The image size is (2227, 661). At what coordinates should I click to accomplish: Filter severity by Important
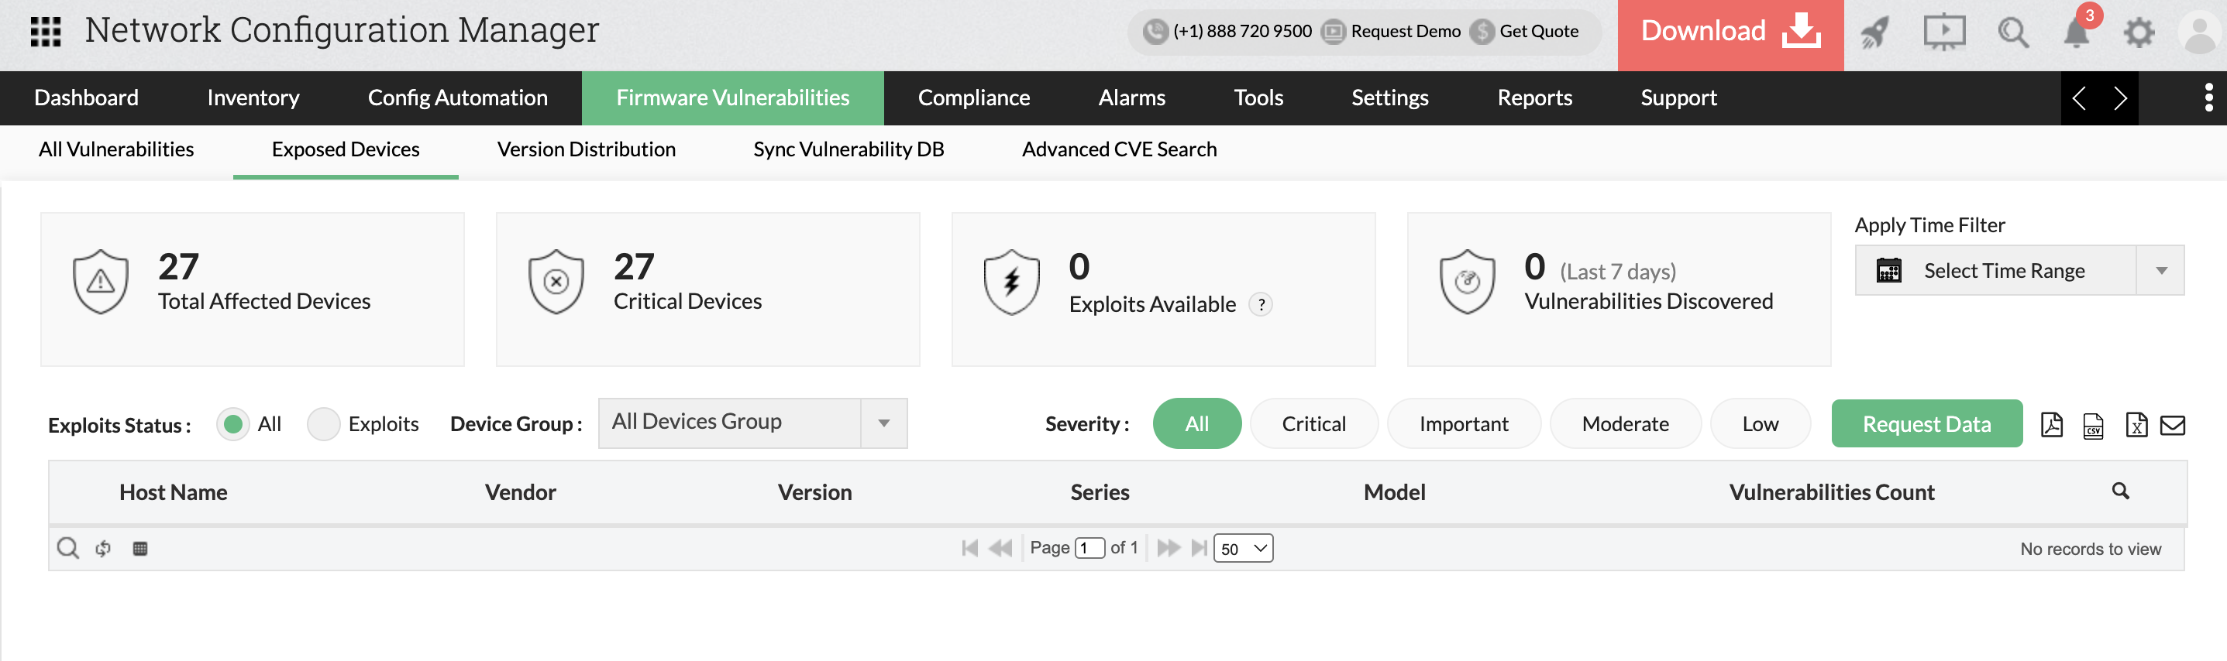1463,423
